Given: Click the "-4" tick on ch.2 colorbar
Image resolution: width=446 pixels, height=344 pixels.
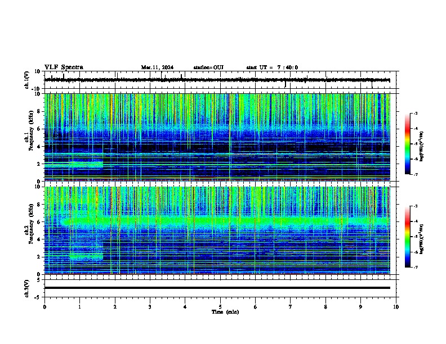Looking at the screenshot, I should [415, 221].
